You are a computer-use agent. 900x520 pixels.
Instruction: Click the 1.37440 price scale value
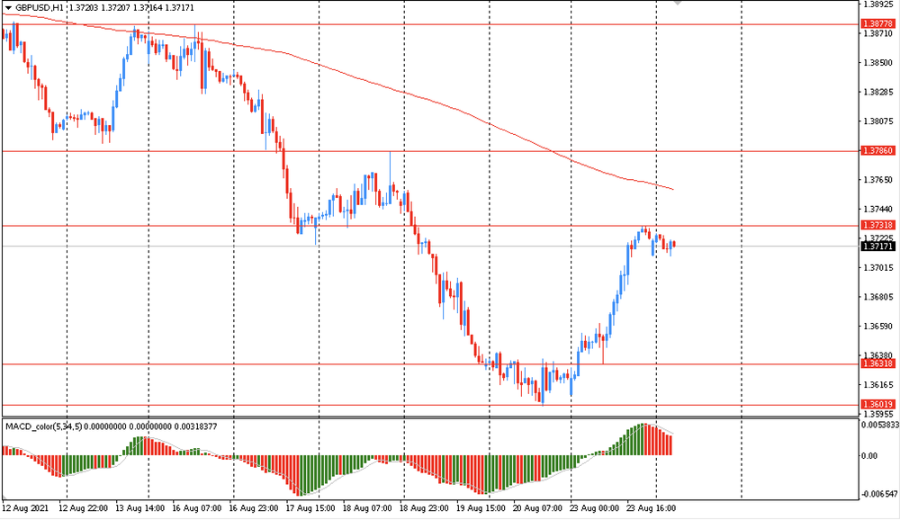[x=878, y=209]
